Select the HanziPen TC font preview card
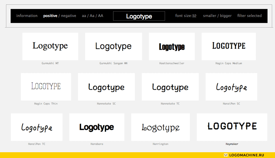 [37, 127]
